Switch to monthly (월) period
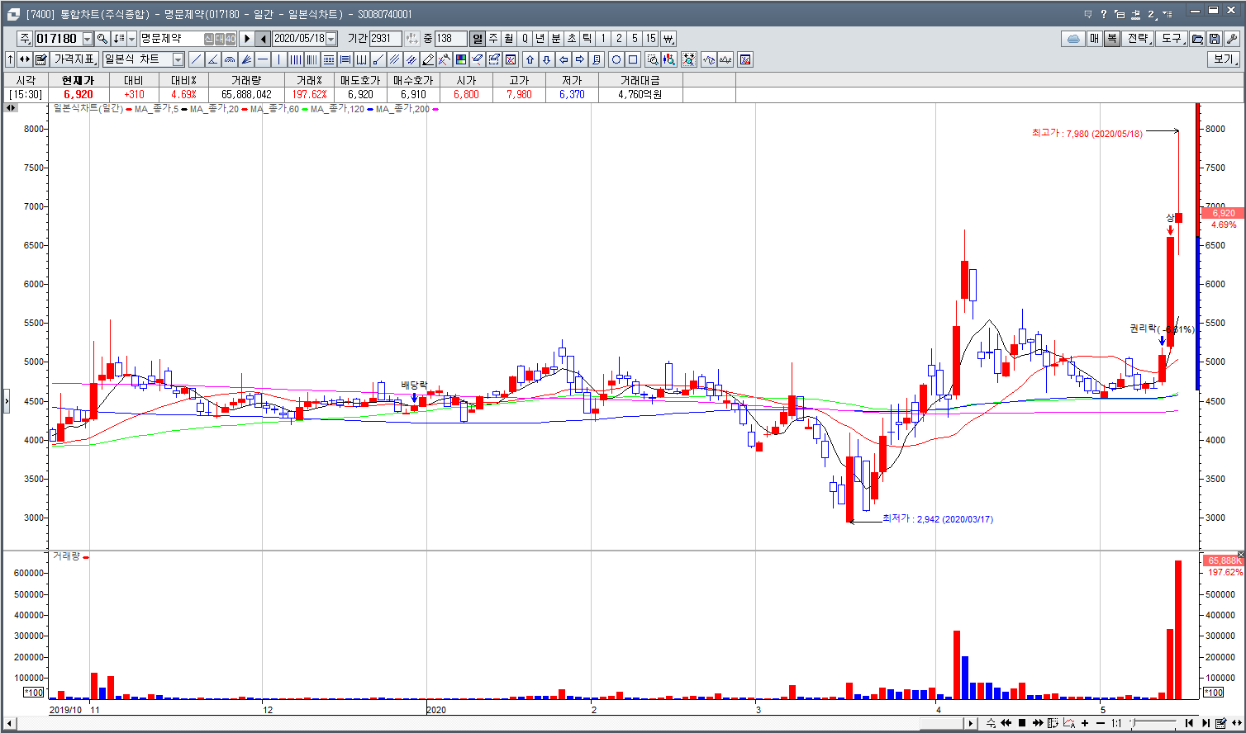Image resolution: width=1246 pixels, height=733 pixels. 509,39
